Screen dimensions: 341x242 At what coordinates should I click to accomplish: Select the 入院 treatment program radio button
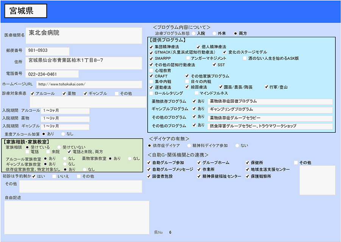(194, 33)
